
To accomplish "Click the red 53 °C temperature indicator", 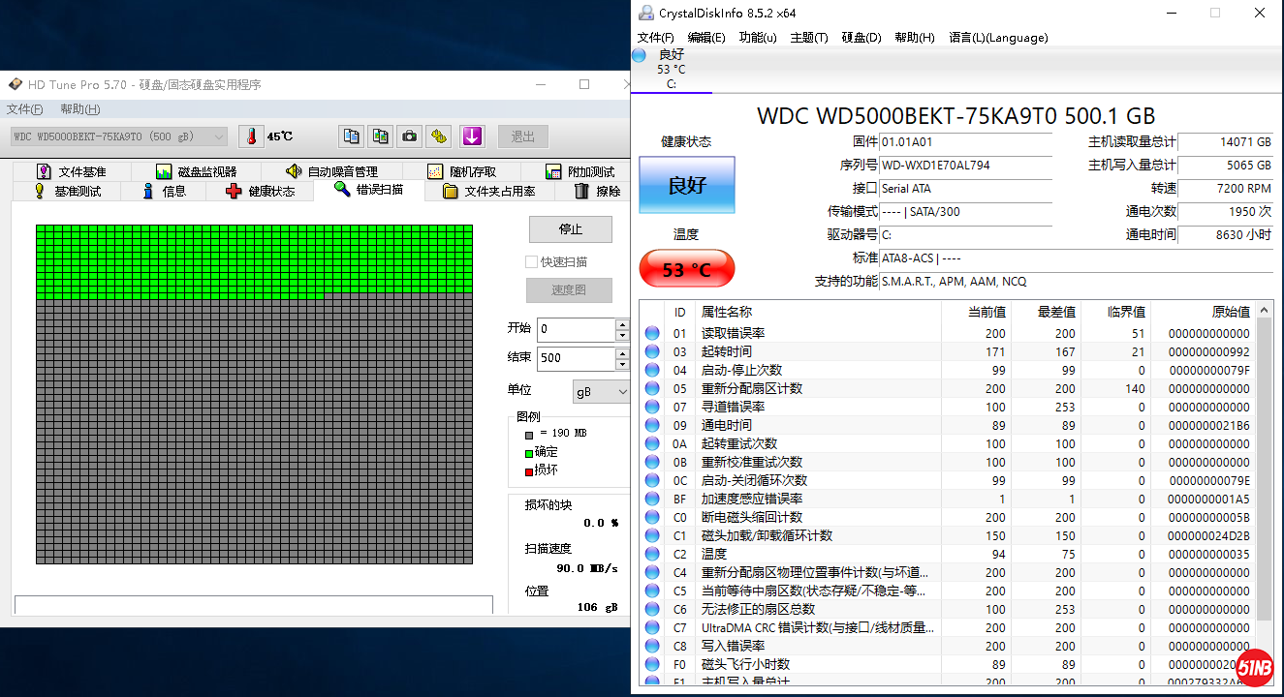I will [686, 269].
